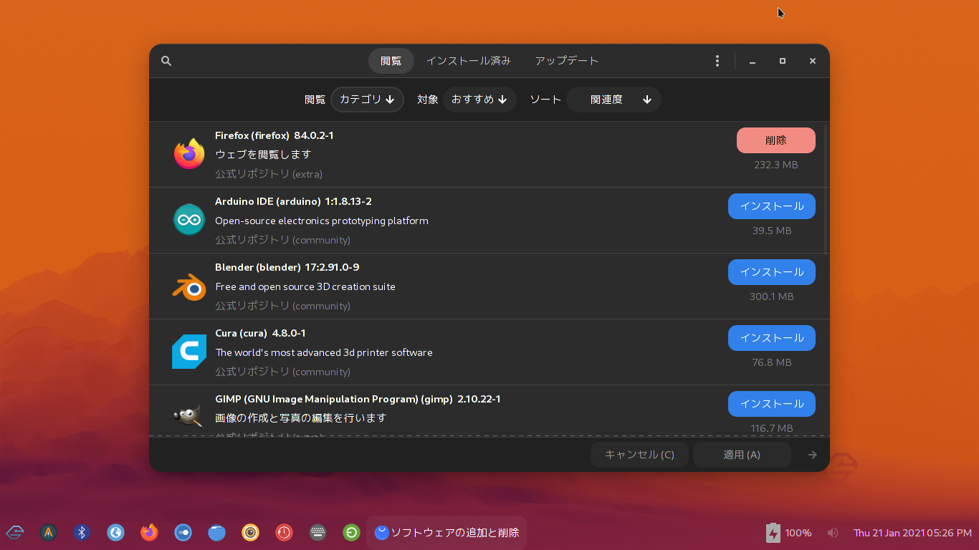979x550 pixels.
Task: Click the 100% battery percentage text
Action: point(798,533)
